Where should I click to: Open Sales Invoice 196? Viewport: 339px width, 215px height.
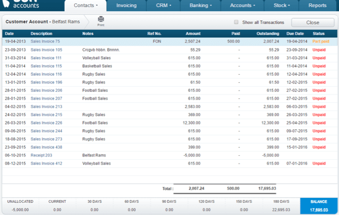pyautogui.click(x=47, y=82)
